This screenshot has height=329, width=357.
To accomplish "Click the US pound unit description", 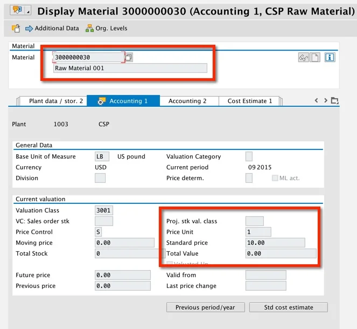I will pyautogui.click(x=131, y=156).
